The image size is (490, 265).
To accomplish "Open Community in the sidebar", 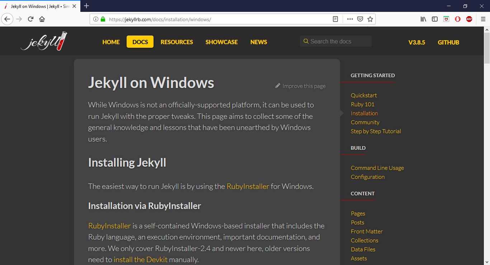I will (x=365, y=122).
